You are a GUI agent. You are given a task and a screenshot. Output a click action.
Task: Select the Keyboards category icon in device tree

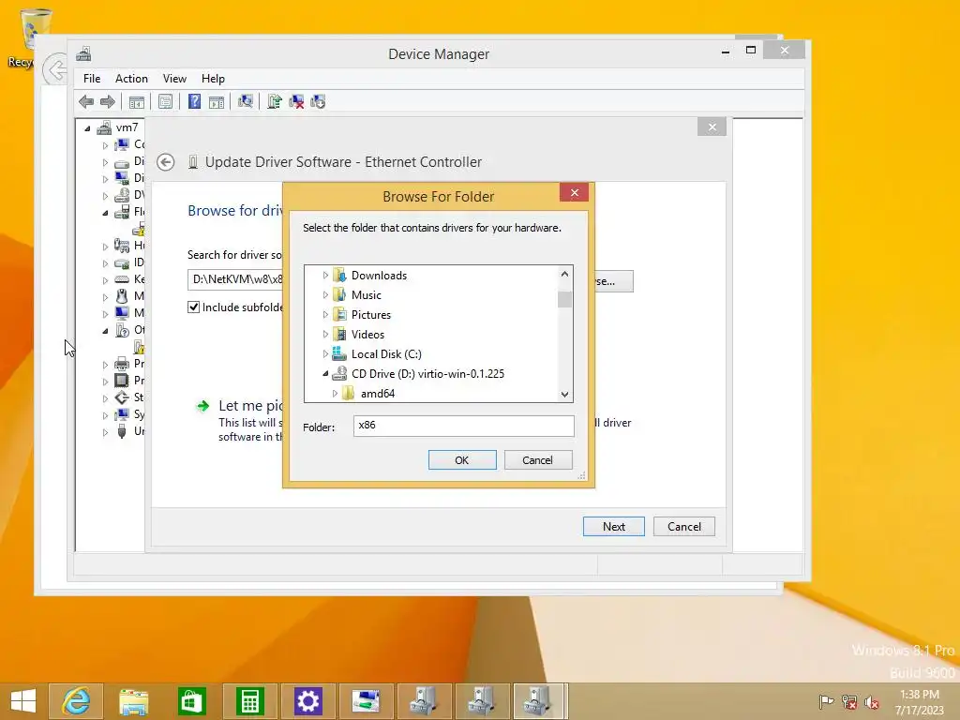point(122,279)
